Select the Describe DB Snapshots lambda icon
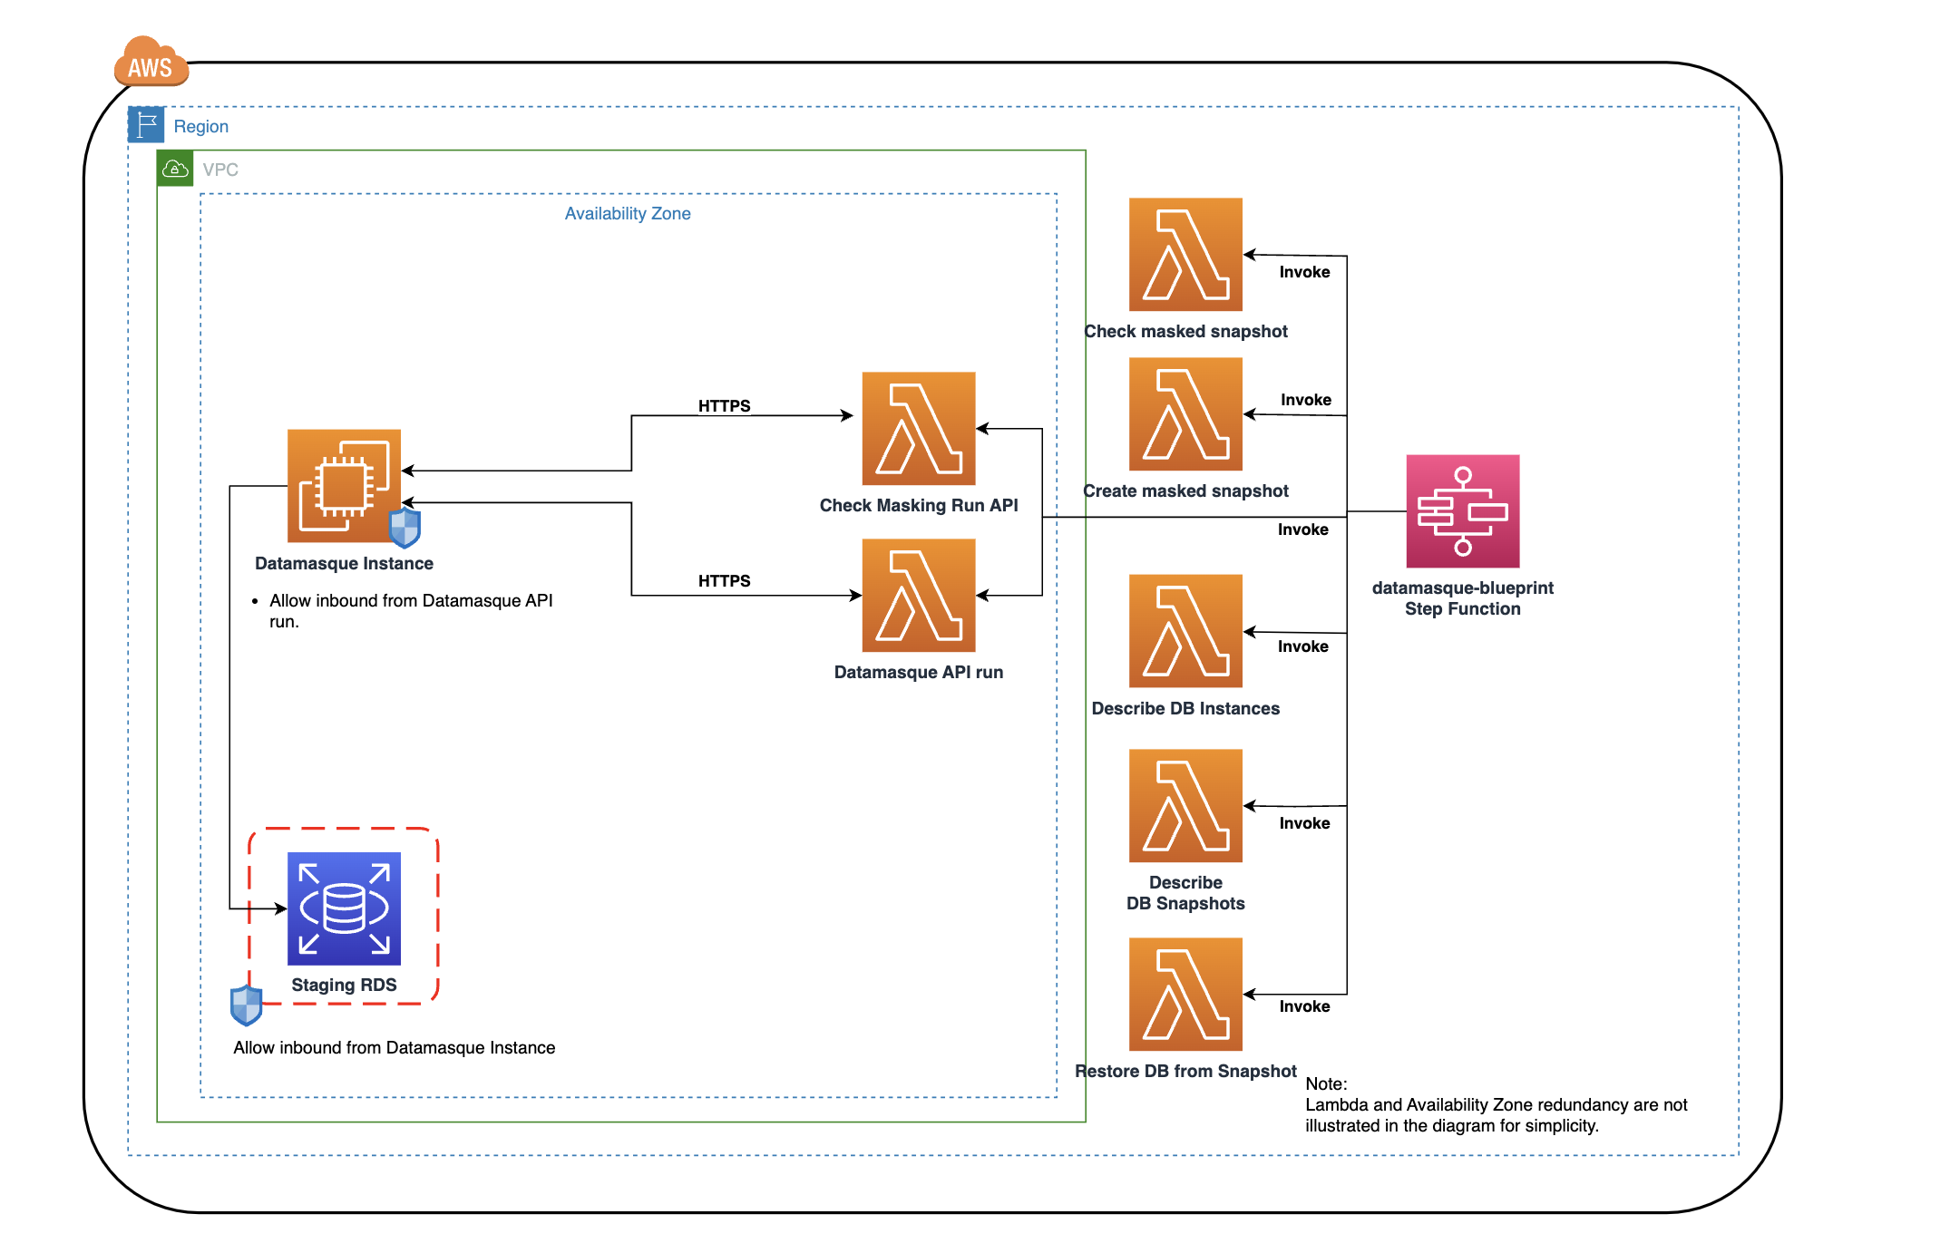This screenshot has height=1253, width=1950. pyautogui.click(x=1185, y=805)
